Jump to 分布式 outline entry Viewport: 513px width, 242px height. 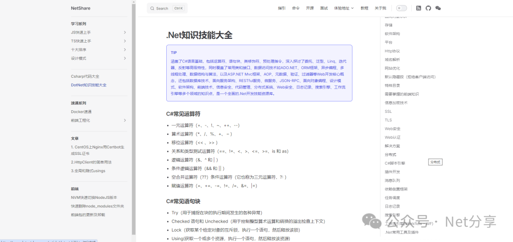point(390,154)
